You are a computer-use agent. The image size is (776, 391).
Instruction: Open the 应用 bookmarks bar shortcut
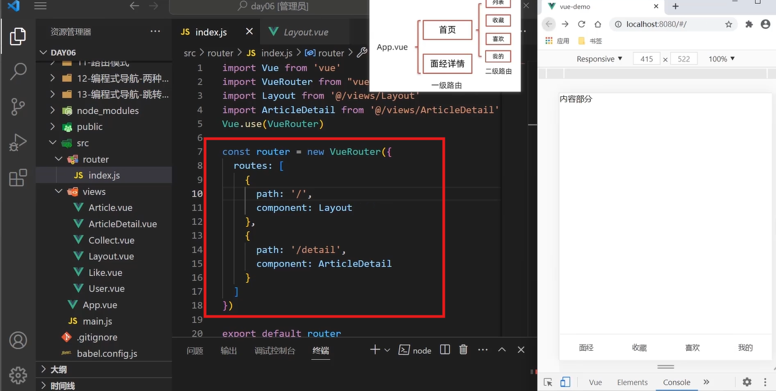coord(557,41)
